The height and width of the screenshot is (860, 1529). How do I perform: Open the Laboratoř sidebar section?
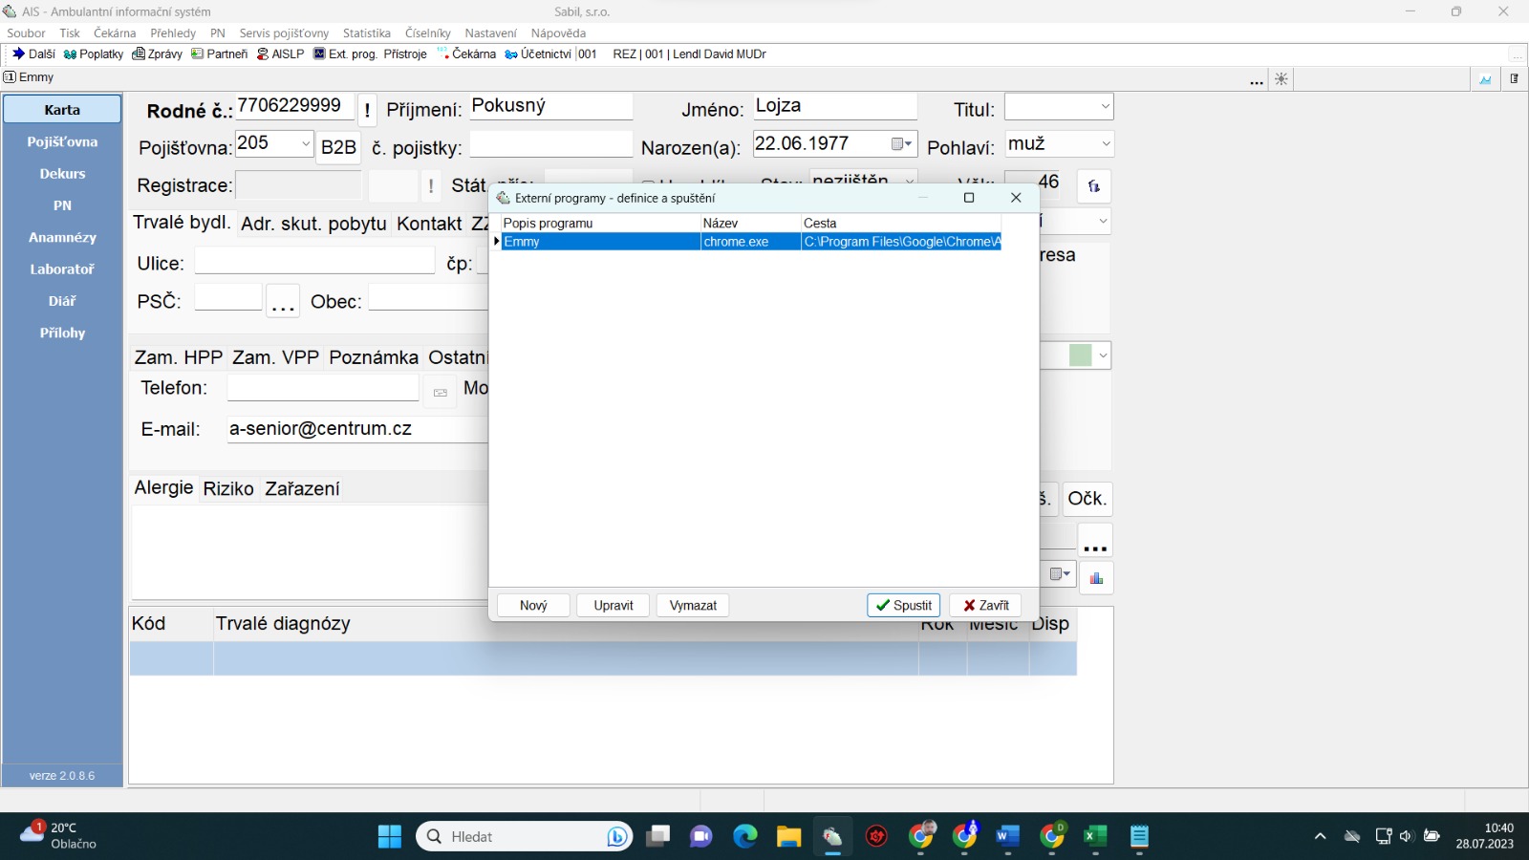[62, 269]
